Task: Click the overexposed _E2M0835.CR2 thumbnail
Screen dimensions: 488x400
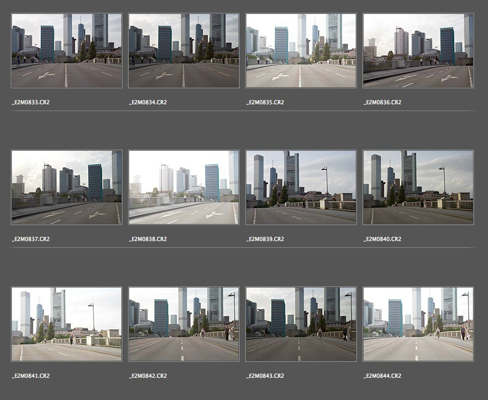Action: (x=301, y=51)
